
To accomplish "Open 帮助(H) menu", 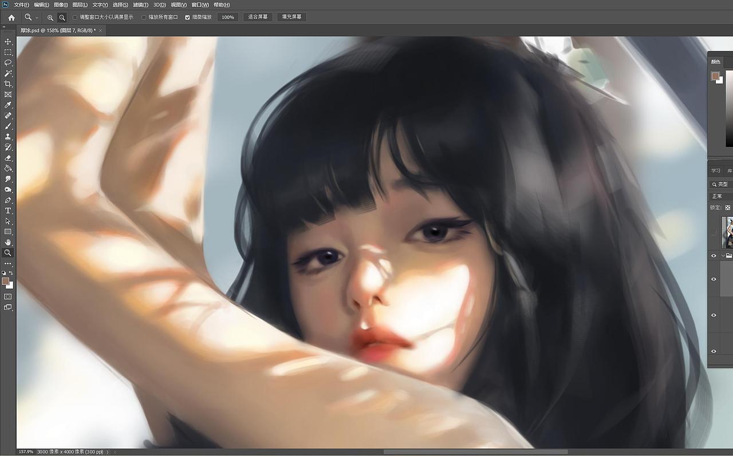I will pyautogui.click(x=222, y=5).
